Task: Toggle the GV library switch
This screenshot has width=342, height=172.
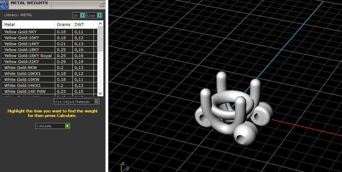Action: click(x=79, y=15)
